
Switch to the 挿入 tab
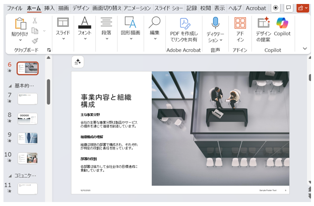pyautogui.click(x=49, y=8)
